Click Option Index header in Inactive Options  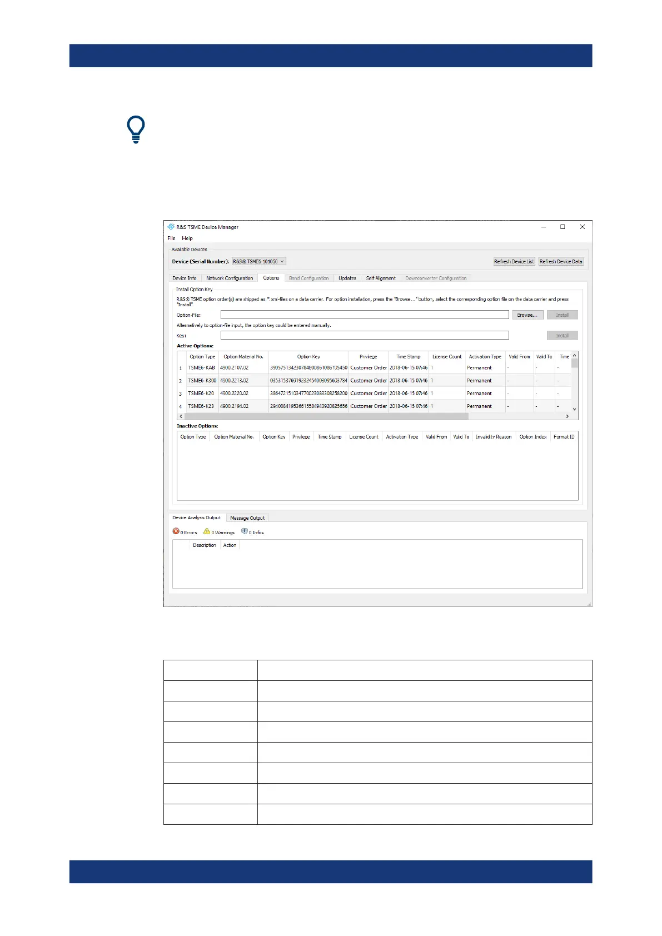(x=533, y=437)
